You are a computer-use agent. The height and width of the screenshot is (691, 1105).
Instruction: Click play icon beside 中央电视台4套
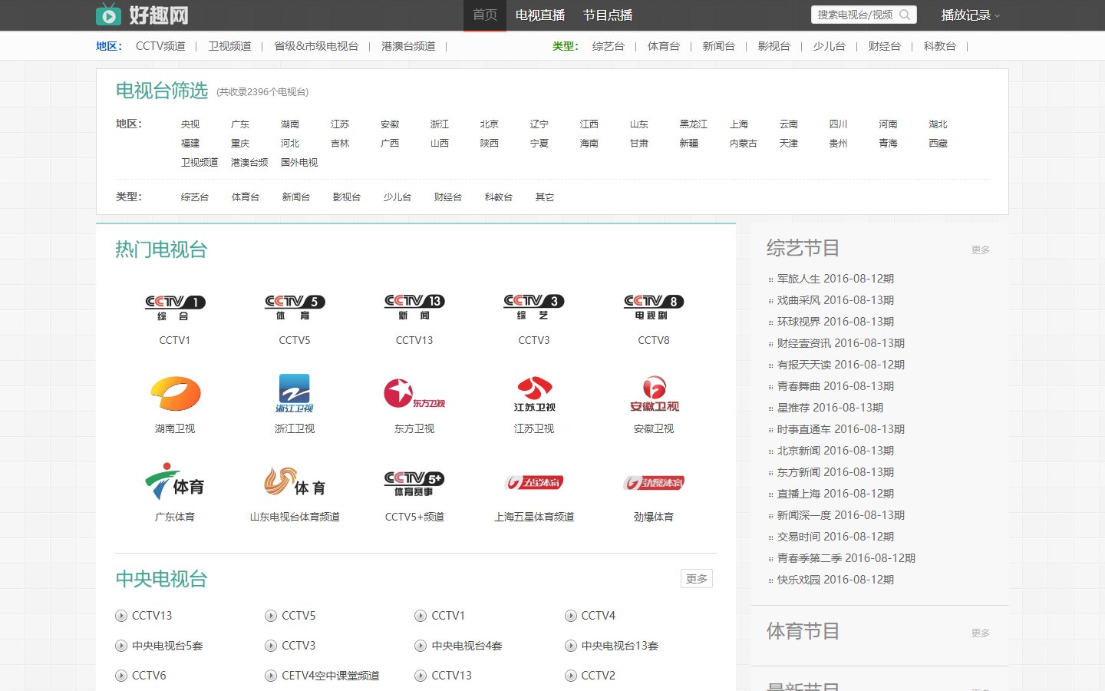(x=421, y=646)
